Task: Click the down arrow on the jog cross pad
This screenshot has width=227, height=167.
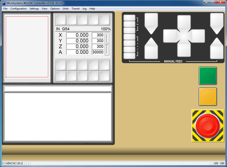Action: coord(184,50)
